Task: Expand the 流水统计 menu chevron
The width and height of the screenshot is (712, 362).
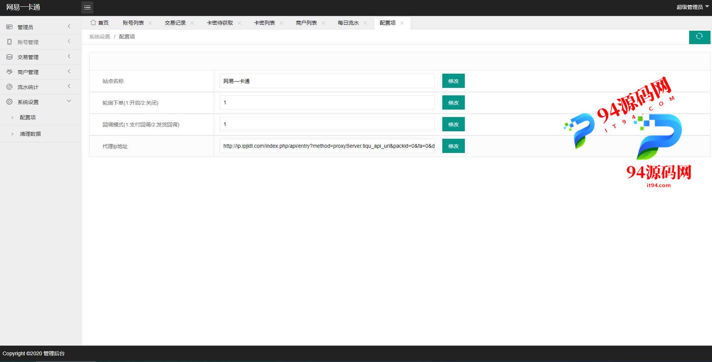Action: [69, 86]
